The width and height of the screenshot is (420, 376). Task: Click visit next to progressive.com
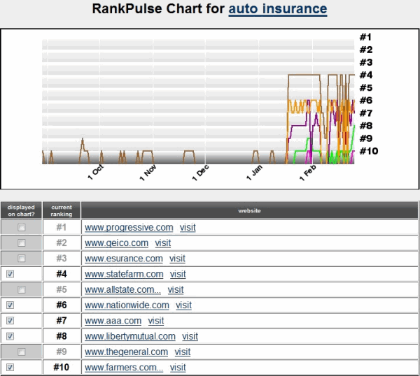pyautogui.click(x=188, y=228)
